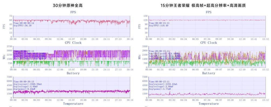Image resolution: width=271 pixels, height=107 pixels.
Task: Click the 'Temperature' title on the right side
Action: [x=209, y=104]
